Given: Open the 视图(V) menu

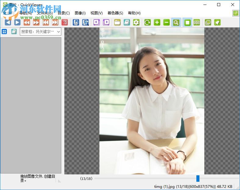Looking at the screenshot, I should coord(96,13).
